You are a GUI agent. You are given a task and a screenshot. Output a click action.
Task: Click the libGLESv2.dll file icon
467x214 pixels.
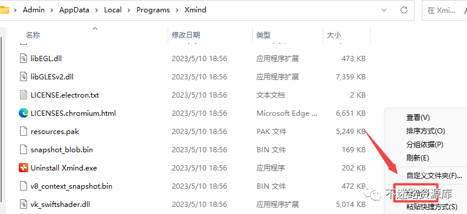pyautogui.click(x=24, y=77)
